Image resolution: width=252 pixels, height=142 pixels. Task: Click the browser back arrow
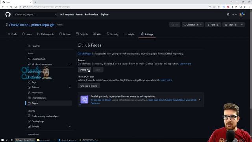(x=3, y=7)
